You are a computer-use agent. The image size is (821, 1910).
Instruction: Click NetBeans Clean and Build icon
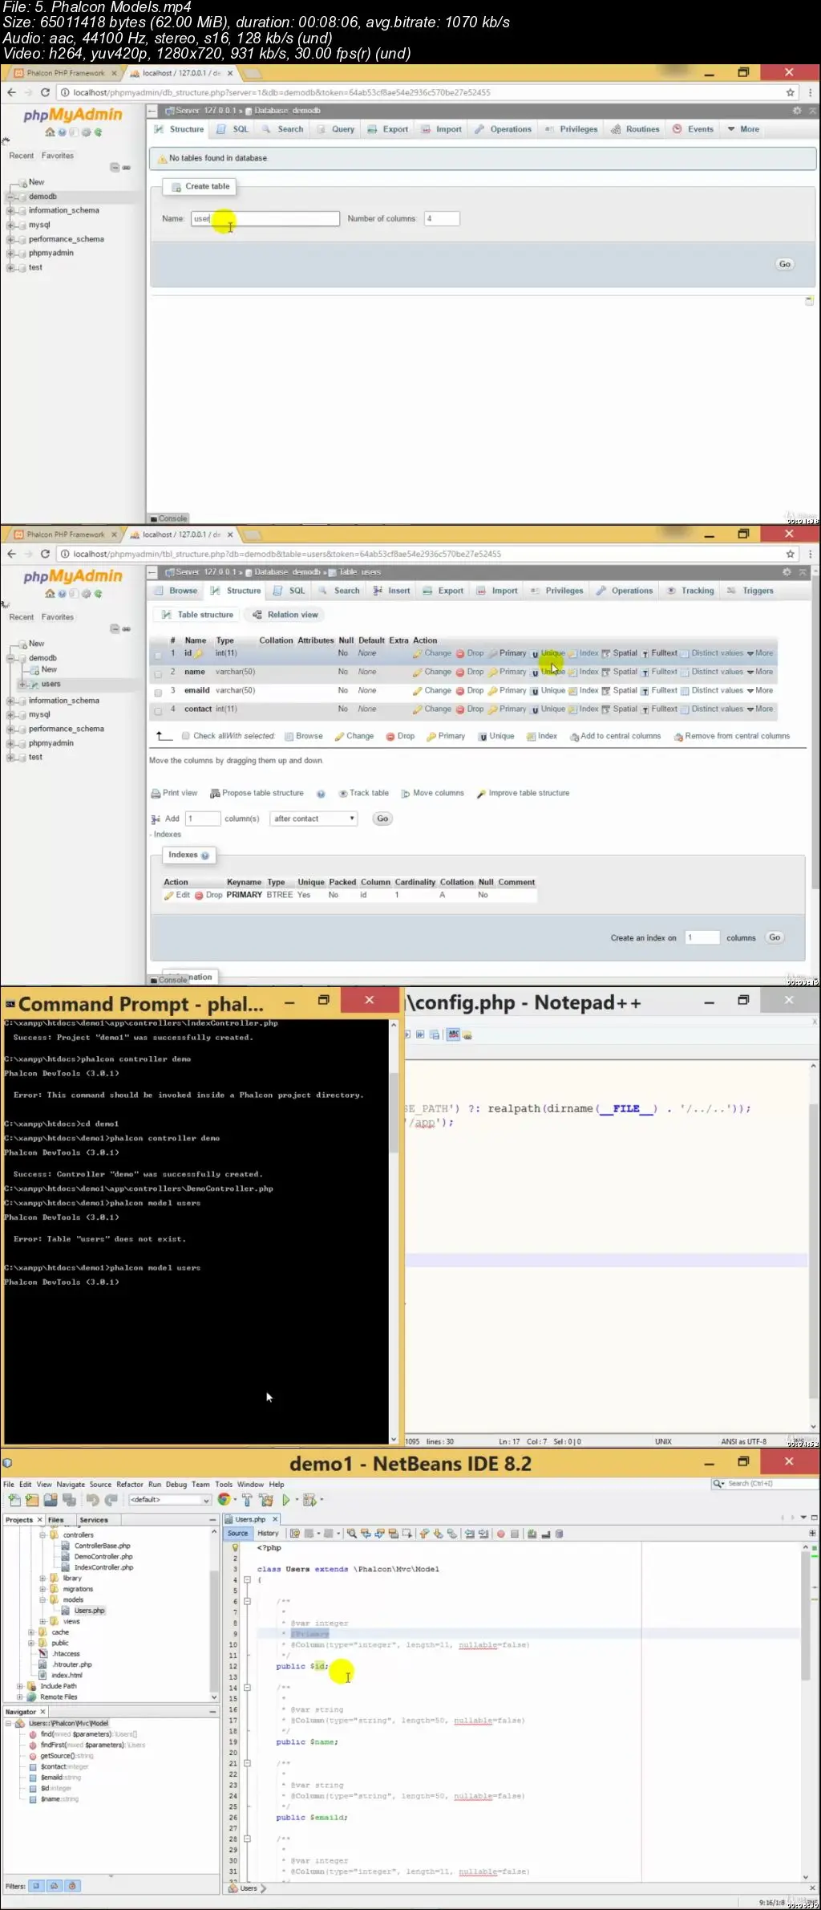click(266, 1499)
